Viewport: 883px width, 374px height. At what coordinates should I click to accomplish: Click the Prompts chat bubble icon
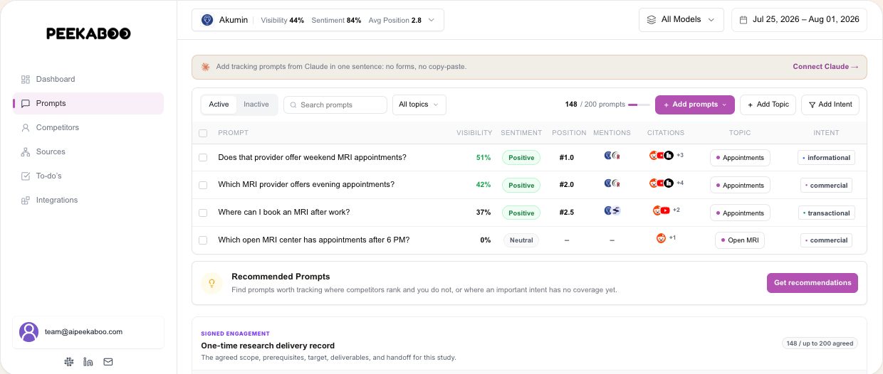pos(26,103)
